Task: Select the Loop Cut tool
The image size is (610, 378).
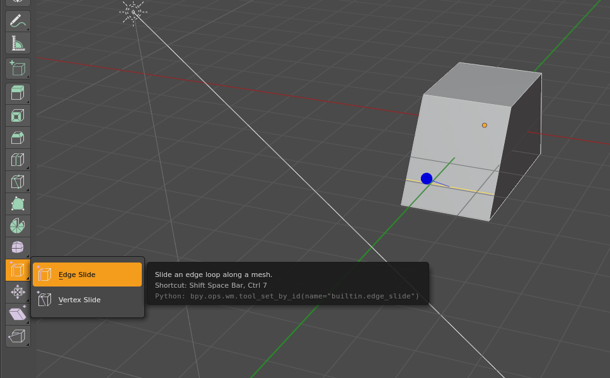Action: (x=18, y=160)
